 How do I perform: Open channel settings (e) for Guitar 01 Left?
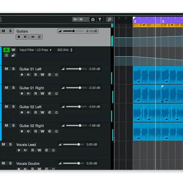[49, 75]
